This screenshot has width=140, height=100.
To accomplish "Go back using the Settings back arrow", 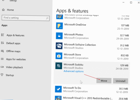I will 3,1.
